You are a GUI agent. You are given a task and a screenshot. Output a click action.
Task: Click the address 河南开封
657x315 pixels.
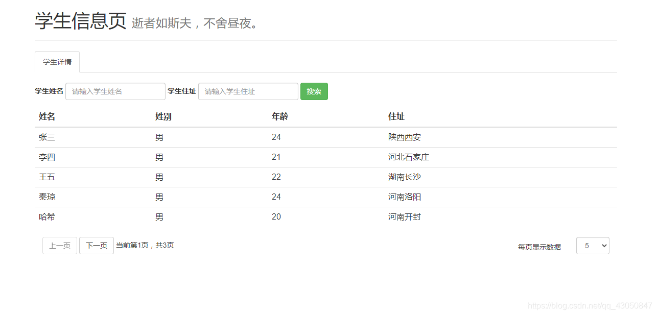[x=405, y=217]
